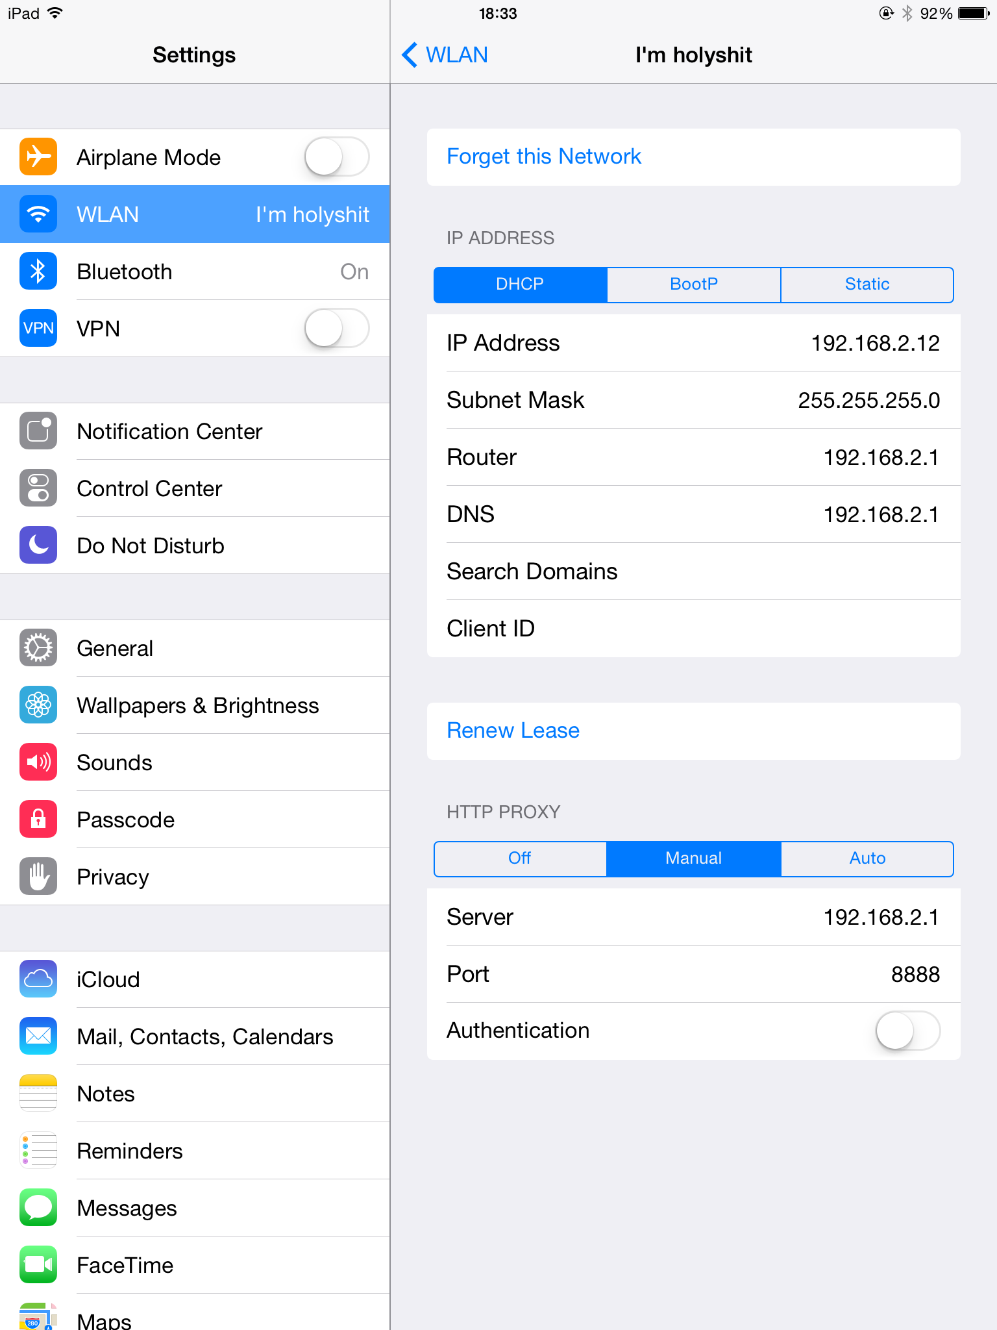Tap the iCloud cloud icon
Image resolution: width=997 pixels, height=1330 pixels.
38,979
